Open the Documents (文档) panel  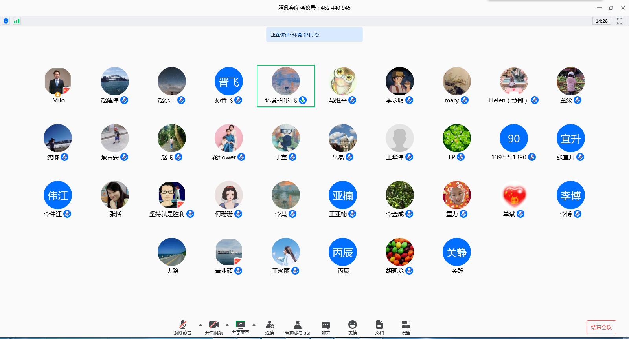coord(379,328)
